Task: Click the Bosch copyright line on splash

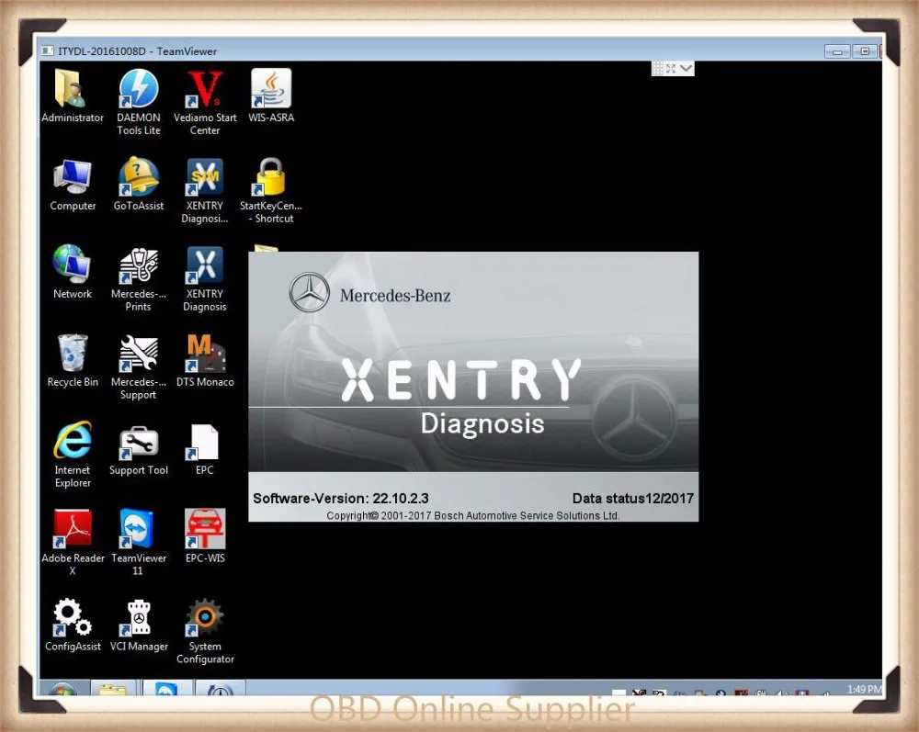Action: (472, 515)
